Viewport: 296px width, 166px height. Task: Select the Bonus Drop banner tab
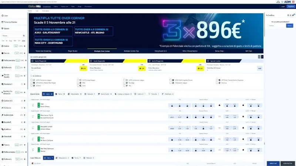pos(219,51)
